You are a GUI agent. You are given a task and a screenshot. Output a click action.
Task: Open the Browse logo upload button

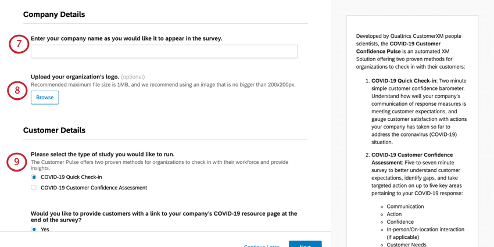point(45,98)
